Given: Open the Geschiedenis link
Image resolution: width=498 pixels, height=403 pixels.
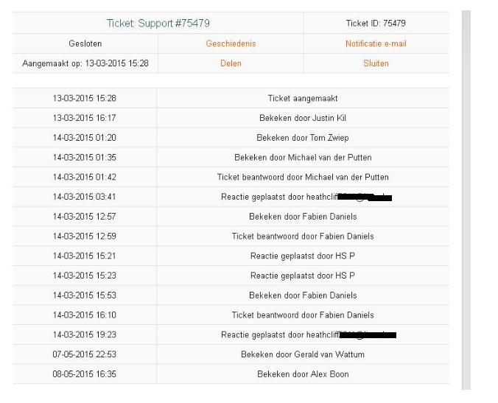Looking at the screenshot, I should click(x=231, y=43).
